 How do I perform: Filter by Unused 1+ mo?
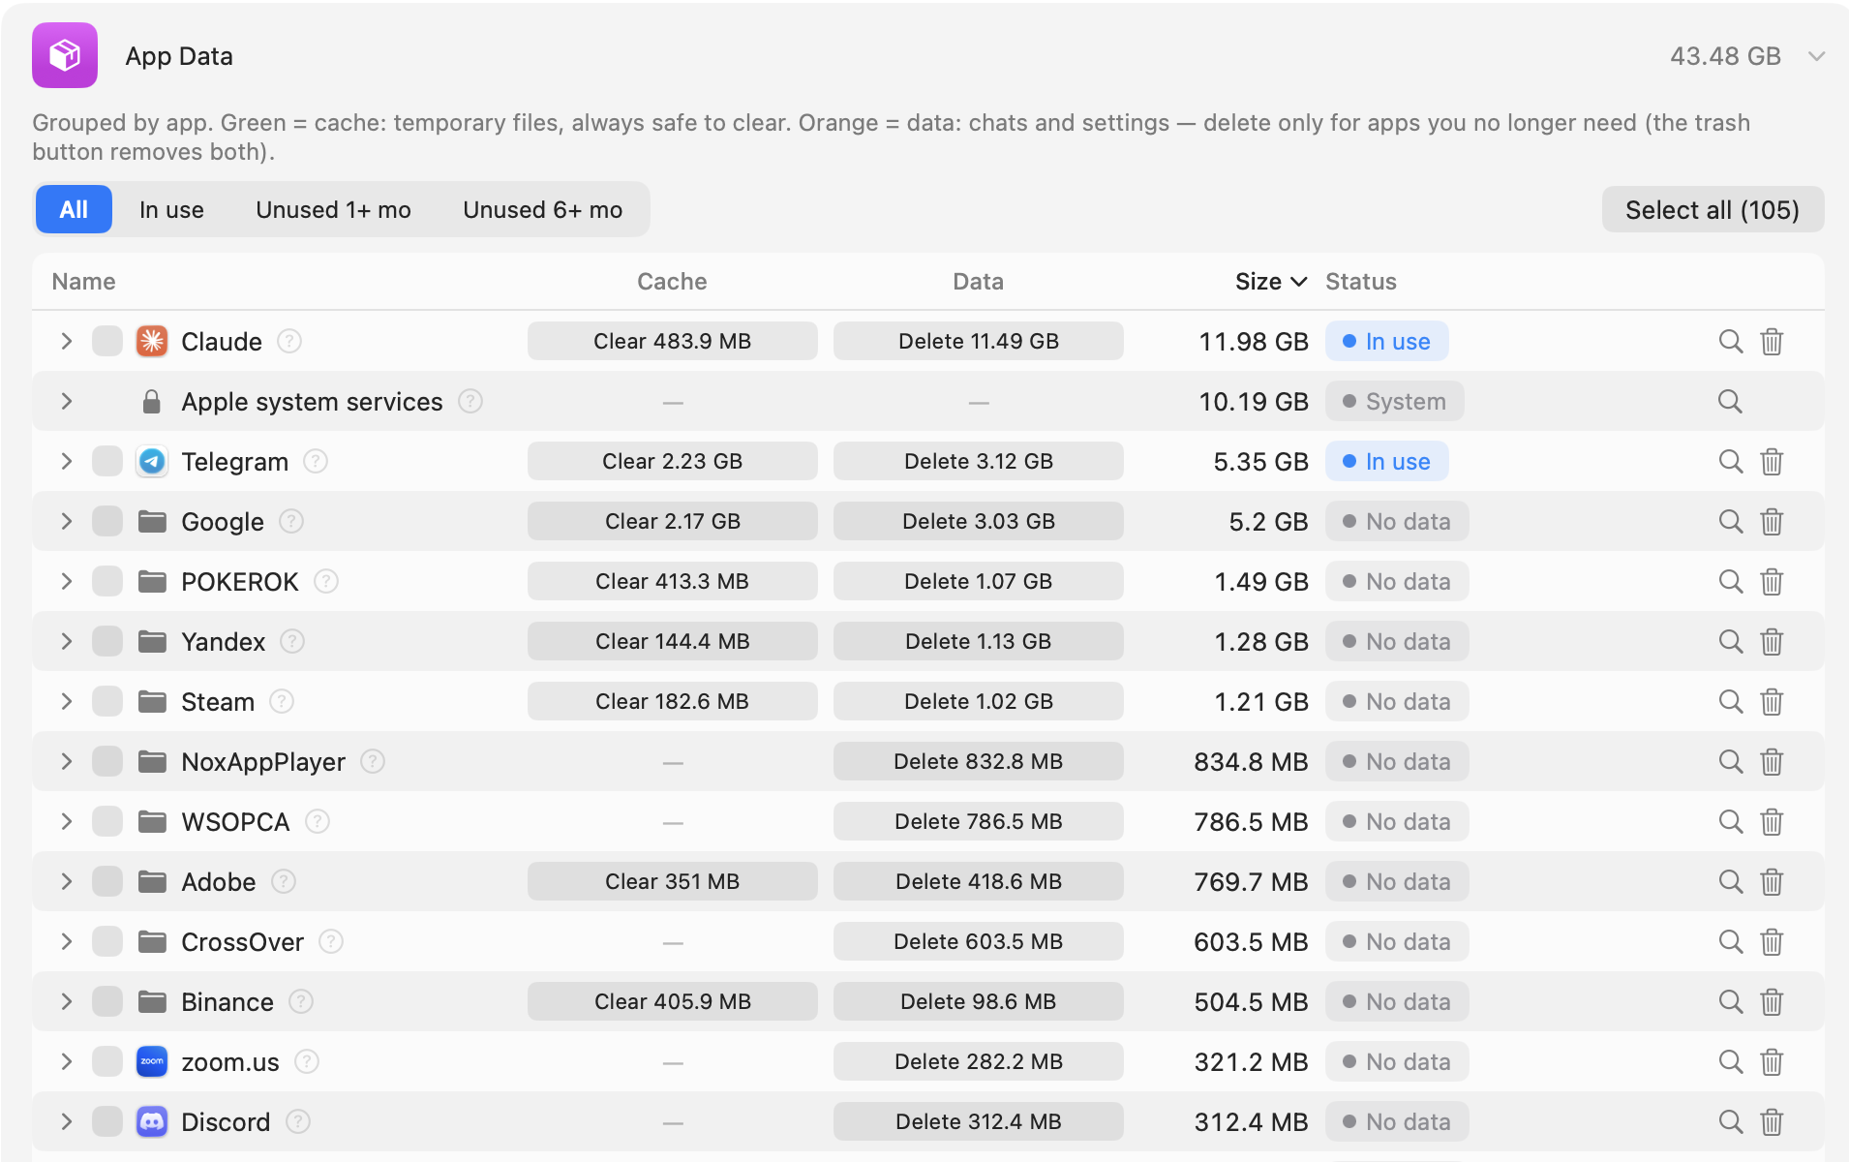click(x=333, y=209)
